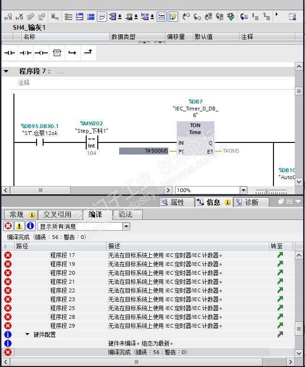The width and height of the screenshot is (305, 367).
Task: Collapse the inspector window with arrow
Action: [298, 201]
